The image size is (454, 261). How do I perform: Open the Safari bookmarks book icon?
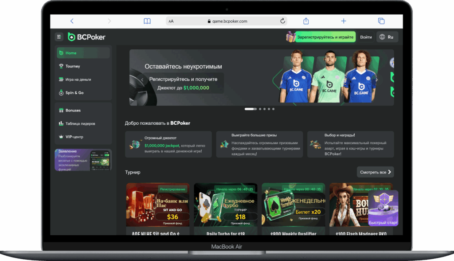pos(147,21)
